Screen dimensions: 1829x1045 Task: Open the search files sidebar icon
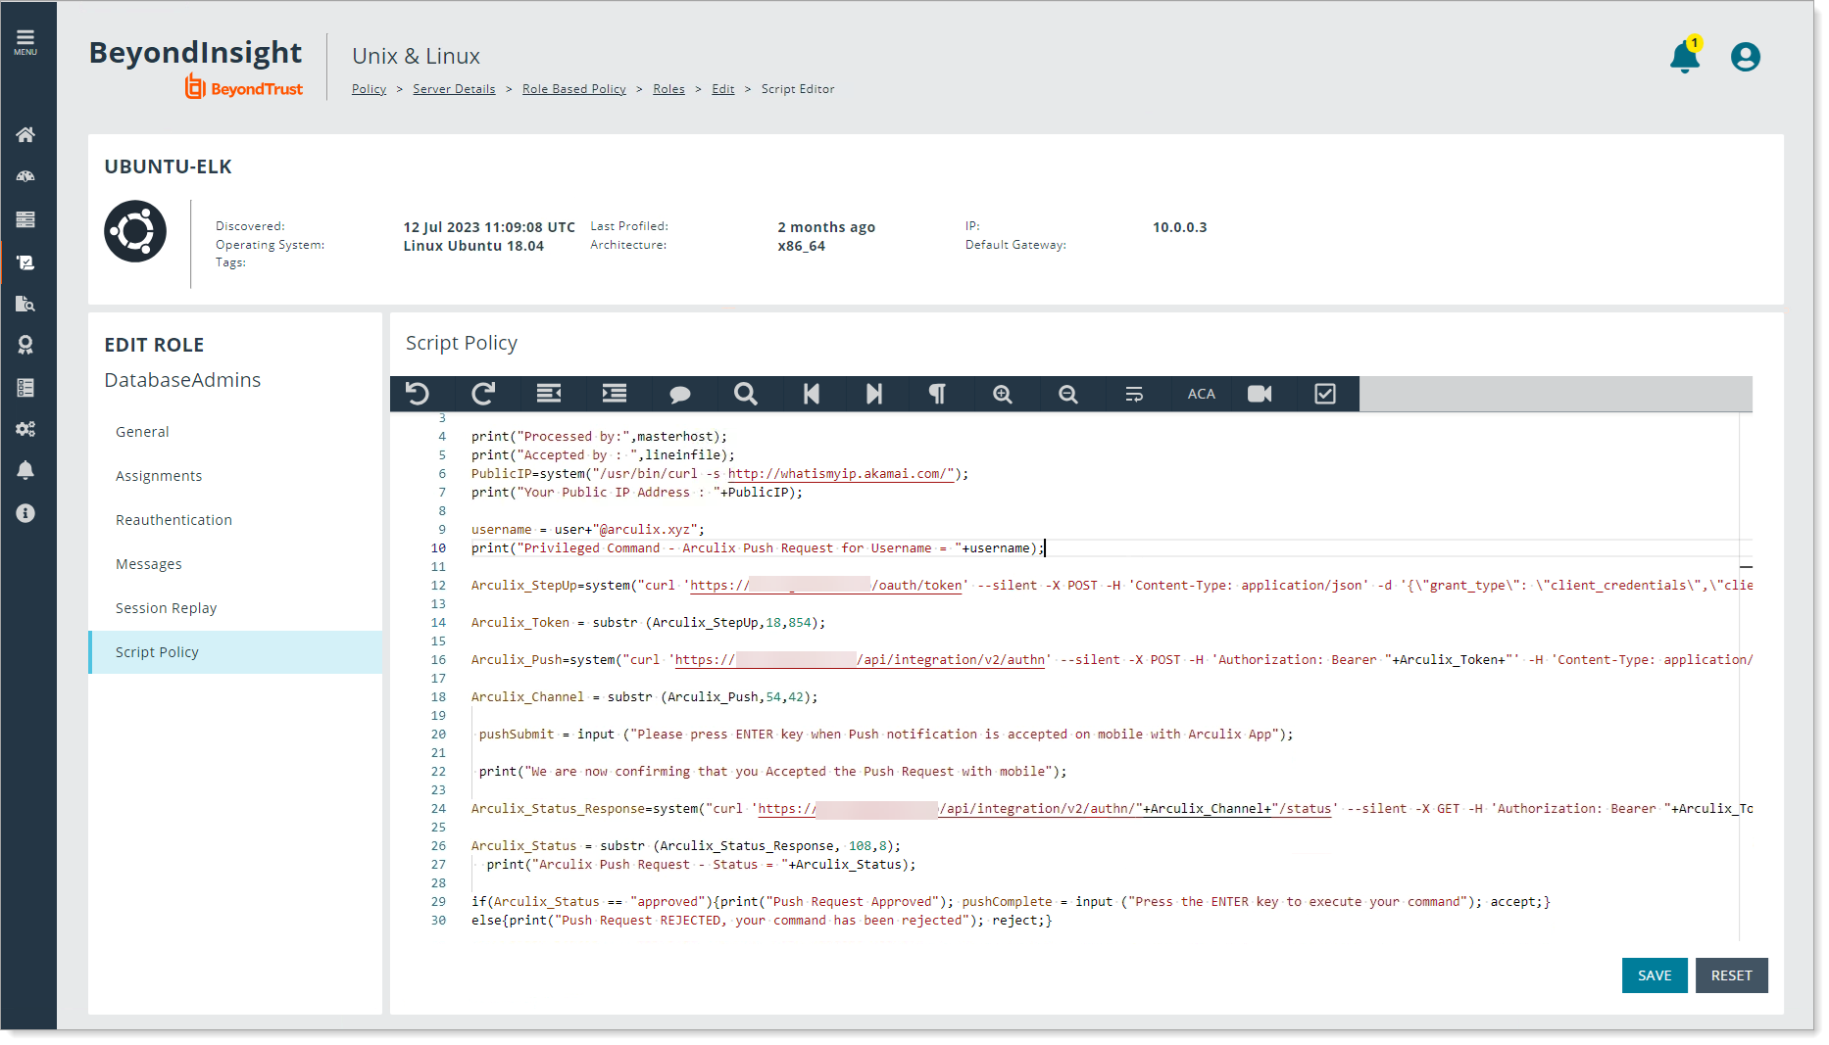click(25, 304)
